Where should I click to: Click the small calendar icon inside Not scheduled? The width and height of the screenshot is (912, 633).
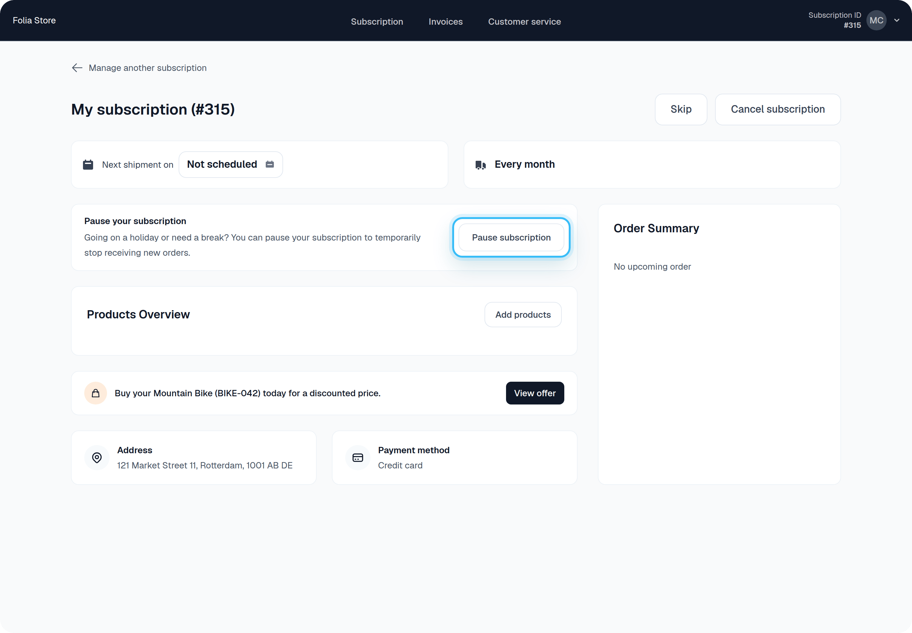coord(270,164)
